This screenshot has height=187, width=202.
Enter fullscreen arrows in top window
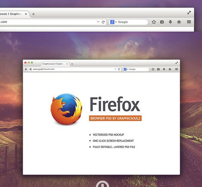tap(189, 13)
